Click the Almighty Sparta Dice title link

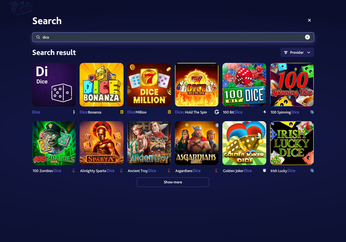pos(97,170)
